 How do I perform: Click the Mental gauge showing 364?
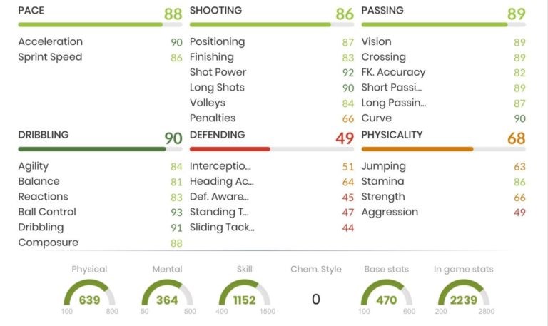[167, 296]
